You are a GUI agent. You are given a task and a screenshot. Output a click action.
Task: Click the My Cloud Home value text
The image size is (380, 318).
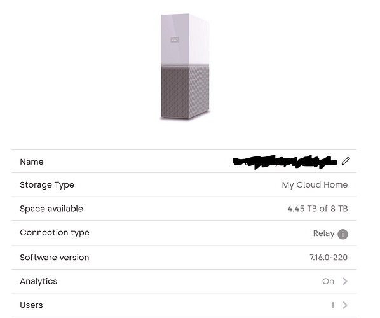click(315, 185)
